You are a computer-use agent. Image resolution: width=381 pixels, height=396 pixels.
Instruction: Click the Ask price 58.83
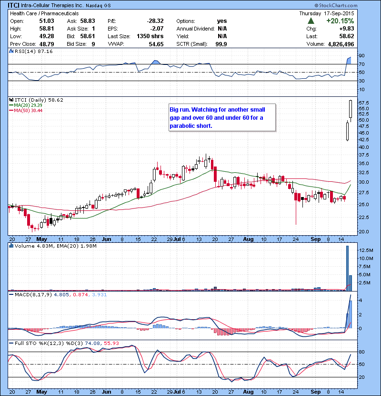88,21
